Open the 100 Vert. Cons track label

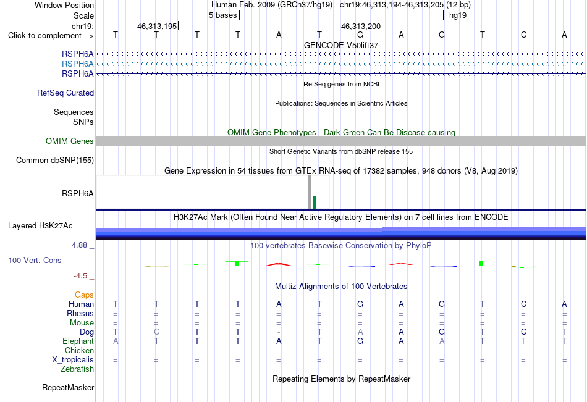[x=35, y=260]
